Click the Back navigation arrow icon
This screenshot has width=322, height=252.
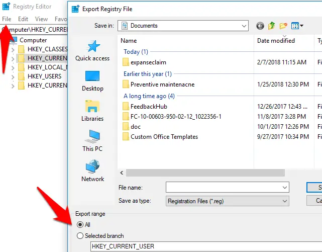[x=260, y=26]
